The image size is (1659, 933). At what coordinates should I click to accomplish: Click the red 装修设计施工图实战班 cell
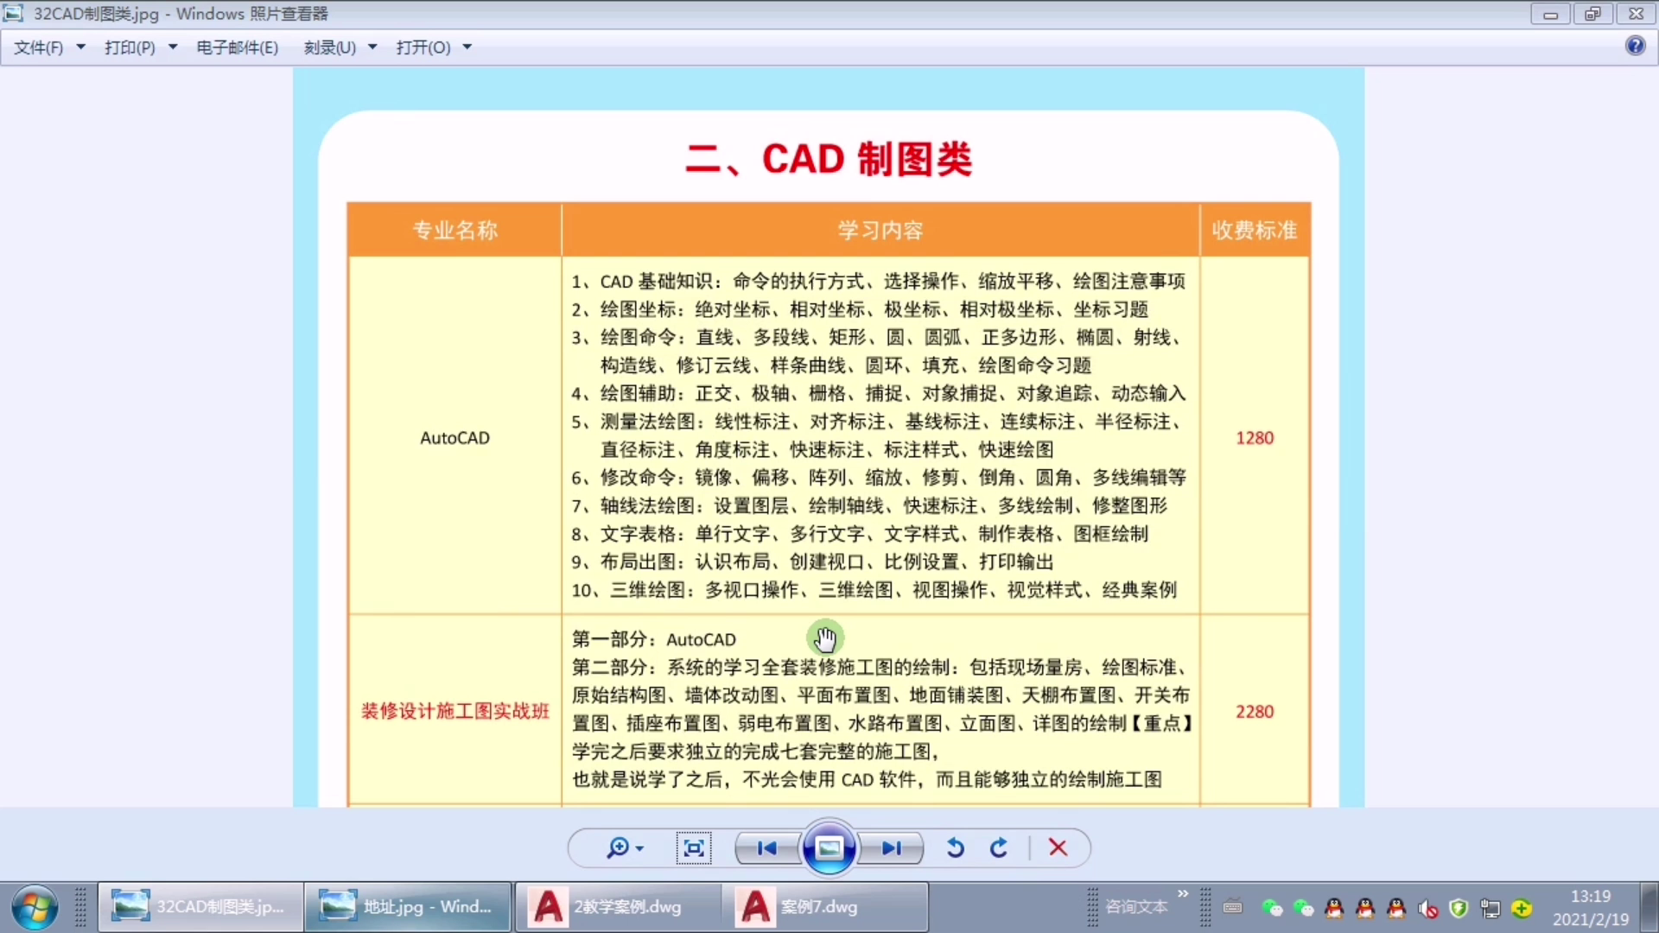click(454, 712)
